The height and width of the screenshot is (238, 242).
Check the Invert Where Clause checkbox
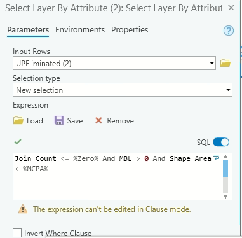[x=17, y=233]
